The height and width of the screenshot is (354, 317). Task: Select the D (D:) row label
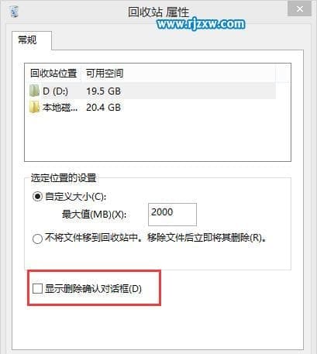point(56,91)
